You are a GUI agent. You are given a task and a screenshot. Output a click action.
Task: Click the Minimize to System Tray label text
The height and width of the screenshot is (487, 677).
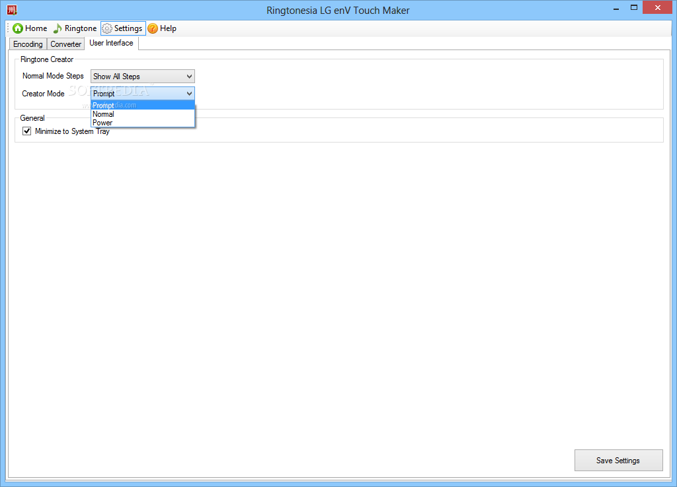coord(72,131)
